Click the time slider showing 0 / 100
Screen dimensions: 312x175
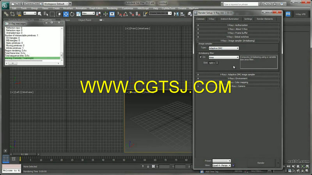[x=25, y=154]
